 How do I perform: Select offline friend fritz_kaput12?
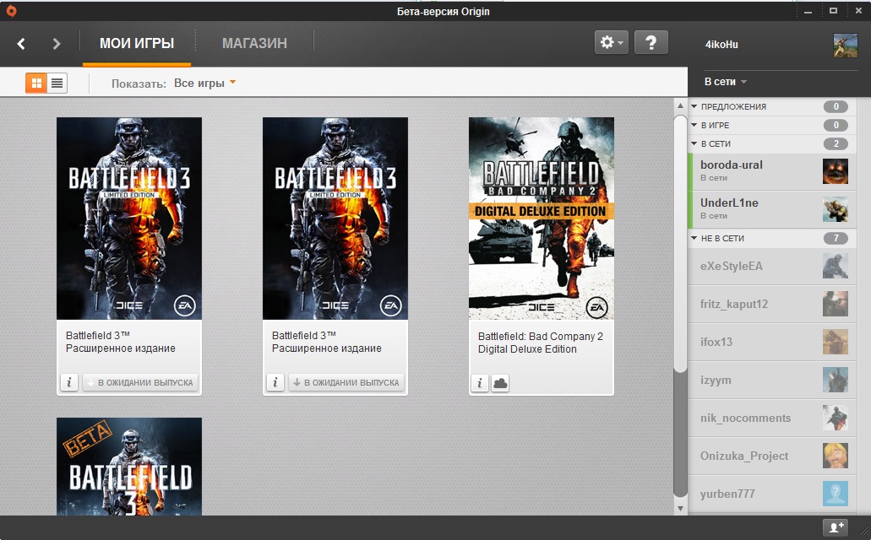pos(771,304)
